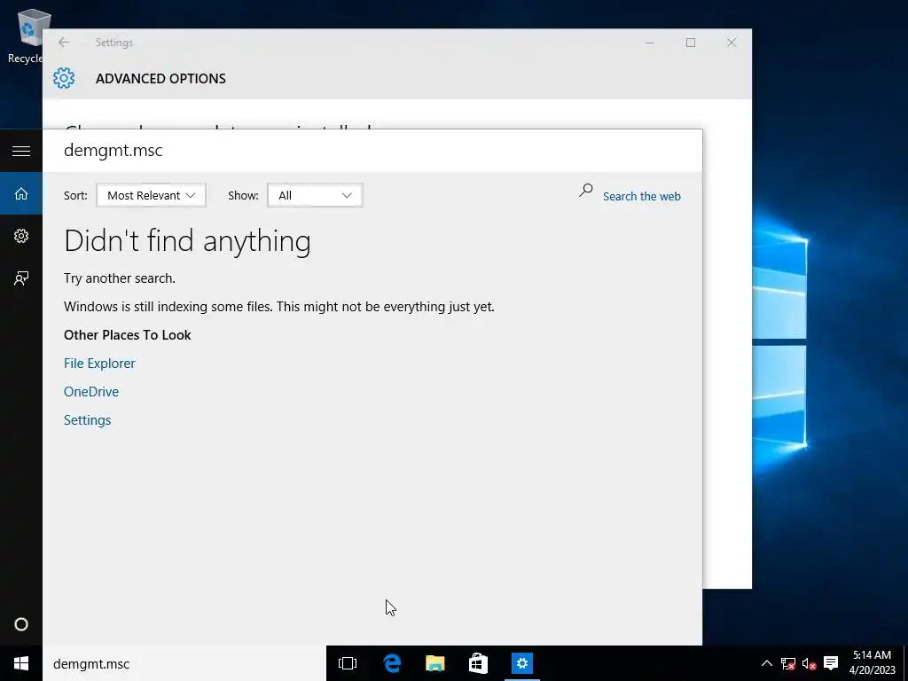Viewport: 908px width, 681px height.
Task: Click the demgmt.msc query header text
Action: (113, 151)
